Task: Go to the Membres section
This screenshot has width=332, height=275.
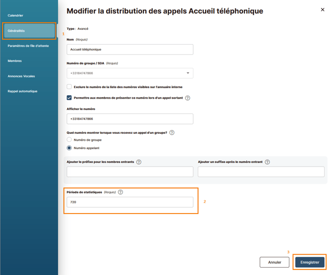Action: coord(14,61)
